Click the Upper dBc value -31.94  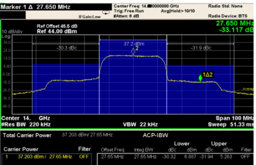click(206, 157)
